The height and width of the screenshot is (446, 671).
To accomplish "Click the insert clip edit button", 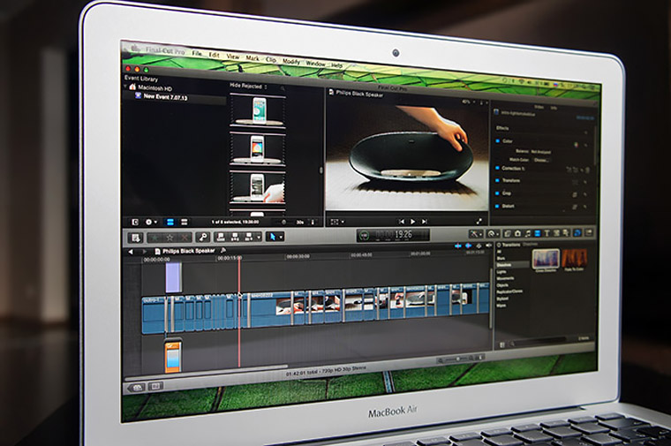I will pos(235,237).
